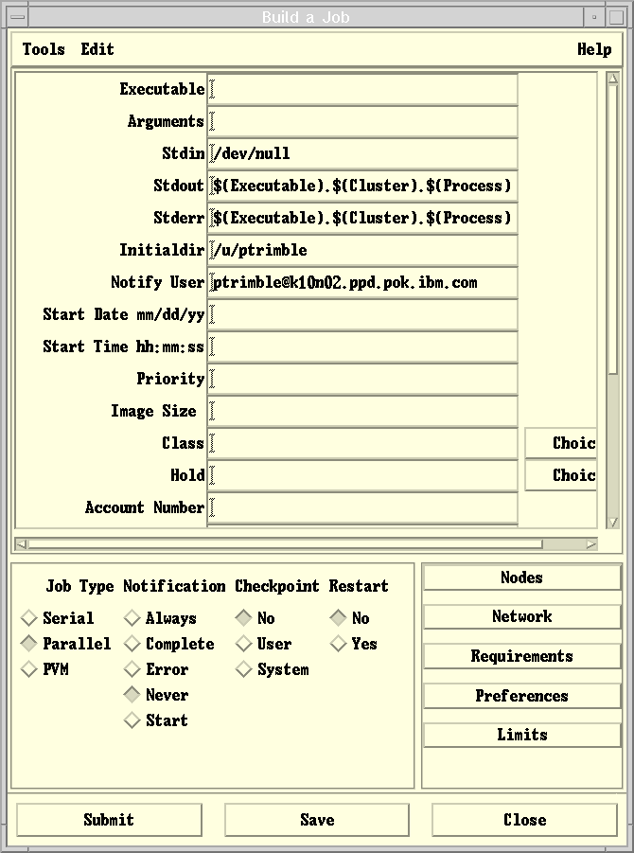This screenshot has width=634, height=853.
Task: Click the vertical scrollbar down arrow
Action: click(613, 523)
